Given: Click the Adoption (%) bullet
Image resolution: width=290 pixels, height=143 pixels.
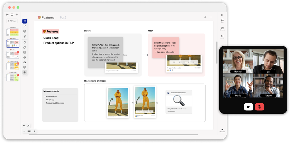Looking at the screenshot, I should (x=51, y=96).
